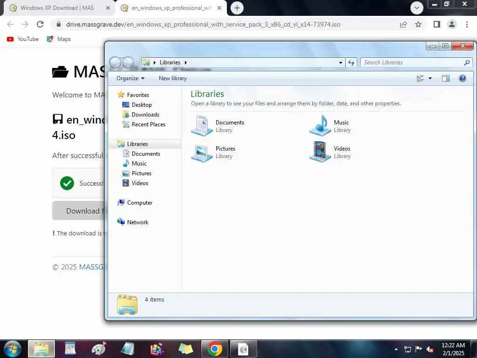Go to Desktop in Favorites
Viewport: 477px width, 358px height.
(142, 105)
